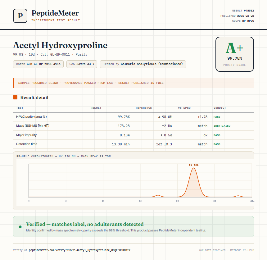Viewport: 267px width, 260px height.
Task: Open the peptidemeter.com verify link
Action: coord(79,250)
